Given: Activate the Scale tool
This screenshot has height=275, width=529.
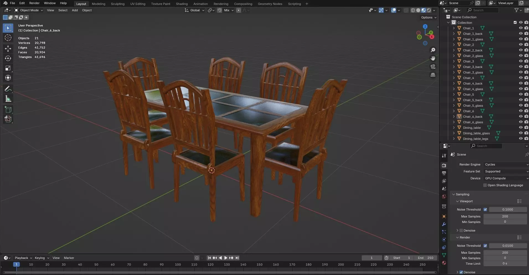Looking at the screenshot, I should pos(8,68).
